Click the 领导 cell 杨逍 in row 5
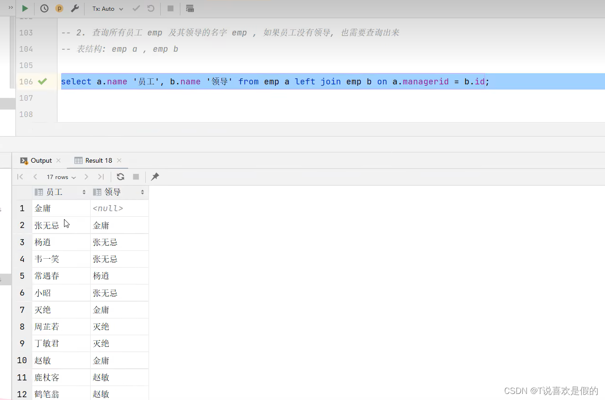Viewport: 605px width, 400px height. click(119, 276)
